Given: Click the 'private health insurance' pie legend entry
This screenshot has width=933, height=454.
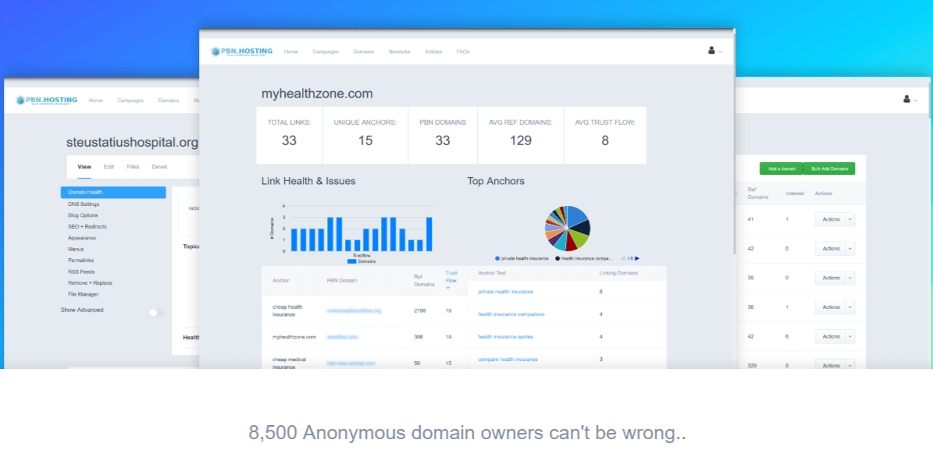Looking at the screenshot, I should 523,258.
